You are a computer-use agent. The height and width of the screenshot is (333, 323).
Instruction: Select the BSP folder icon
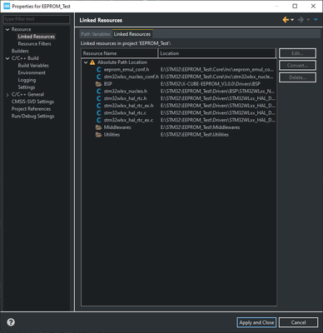tap(98, 84)
